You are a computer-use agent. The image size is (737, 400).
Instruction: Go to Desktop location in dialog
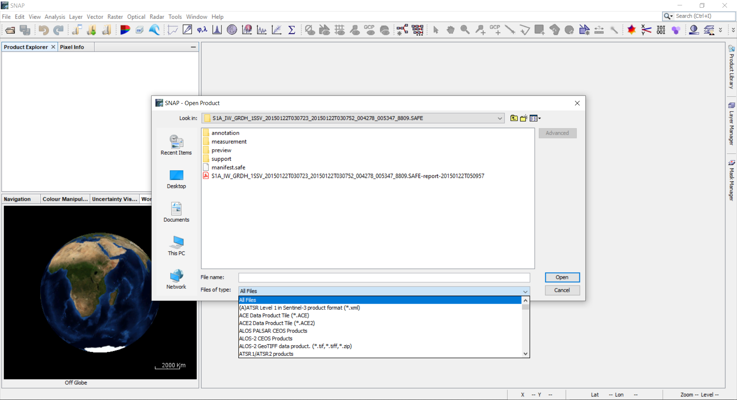(x=176, y=179)
